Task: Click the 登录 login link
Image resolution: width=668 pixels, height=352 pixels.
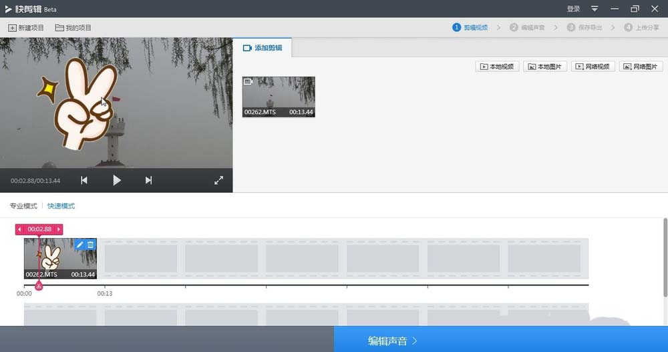Action: coord(573,9)
